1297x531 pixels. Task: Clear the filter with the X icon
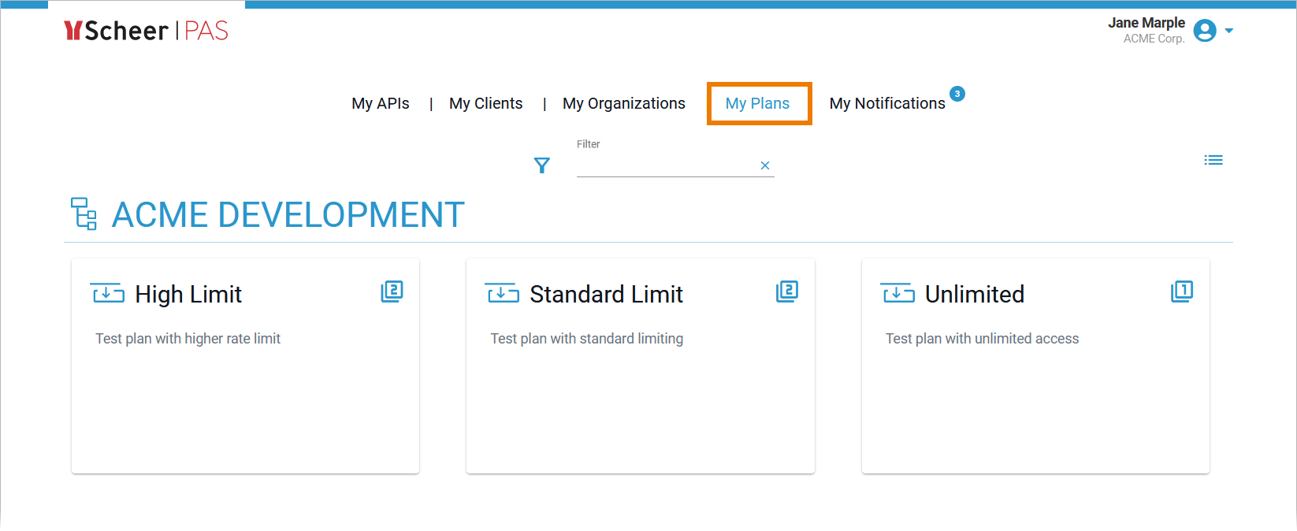(x=764, y=165)
